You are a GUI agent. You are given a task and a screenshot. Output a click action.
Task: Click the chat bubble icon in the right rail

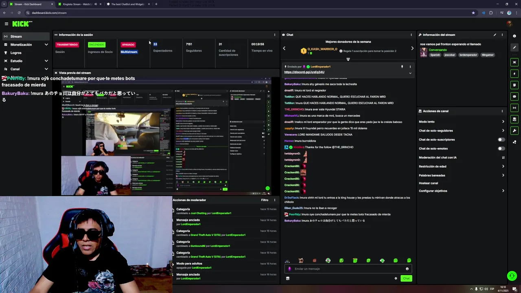tap(514, 96)
